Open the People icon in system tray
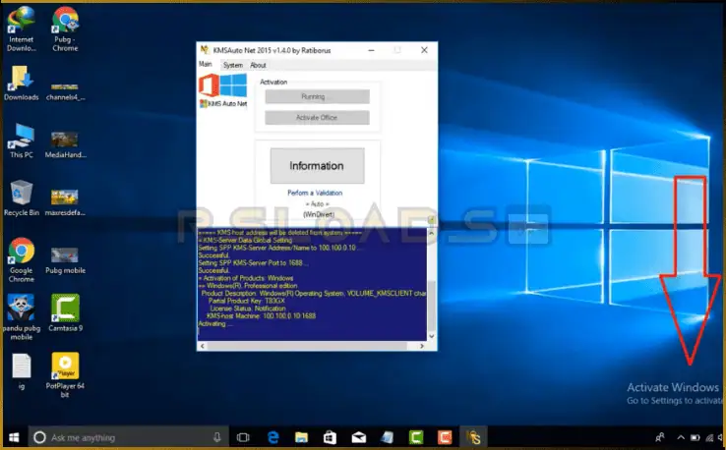Screen dimensions: 726x450 pos(660,437)
